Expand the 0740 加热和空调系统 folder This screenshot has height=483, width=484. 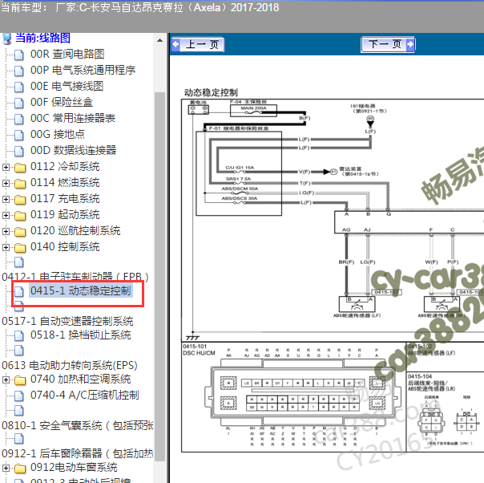[6, 379]
